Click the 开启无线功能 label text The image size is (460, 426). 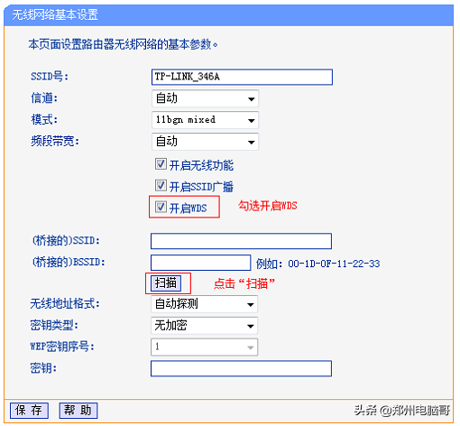pos(201,165)
